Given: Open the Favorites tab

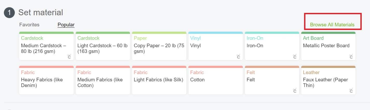Looking at the screenshot, I should 29,25.
